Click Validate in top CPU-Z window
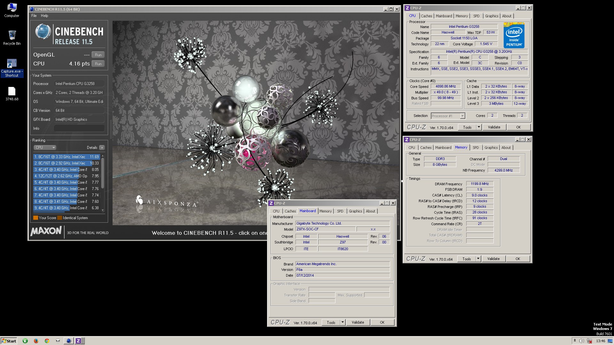This screenshot has width=614, height=345. [x=494, y=127]
